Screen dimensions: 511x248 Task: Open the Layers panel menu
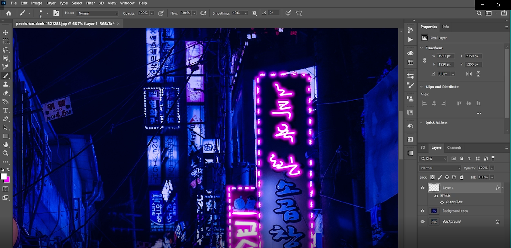(507, 148)
